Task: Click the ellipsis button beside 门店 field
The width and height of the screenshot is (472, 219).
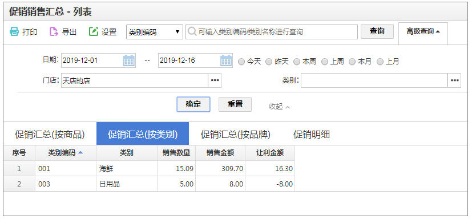Action: point(215,80)
